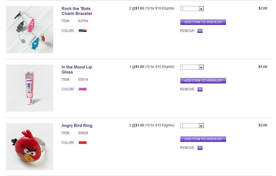Add Angry Bird Ring to wishlist
Image resolution: width=276 pixels, height=176 pixels.
click(x=203, y=139)
